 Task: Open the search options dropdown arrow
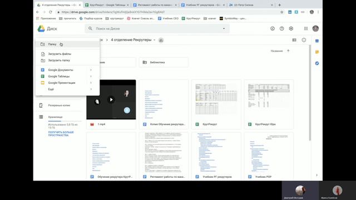coord(224,28)
